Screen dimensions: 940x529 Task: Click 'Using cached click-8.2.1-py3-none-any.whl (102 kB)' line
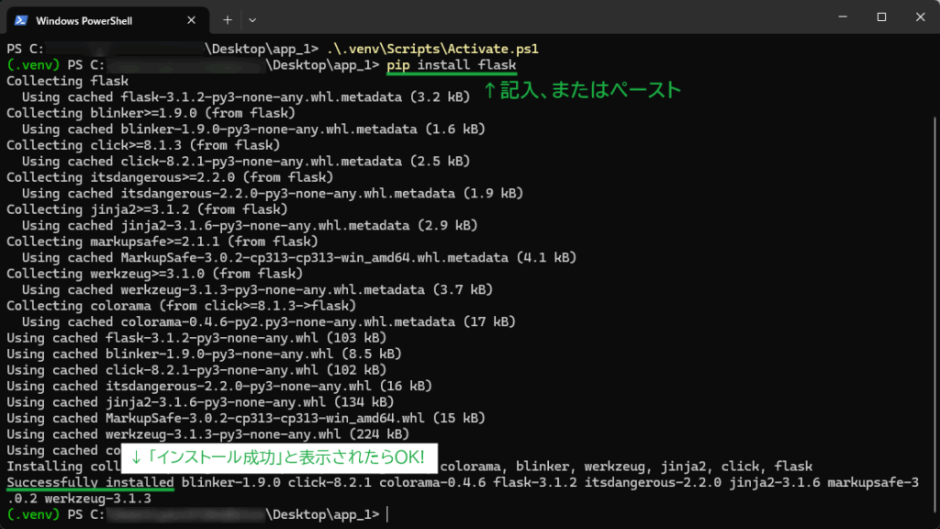click(x=196, y=370)
